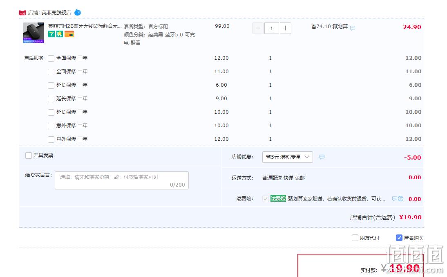The image size is (447, 277).
Task: Click the quantity input showing 1
Action: (x=271, y=28)
